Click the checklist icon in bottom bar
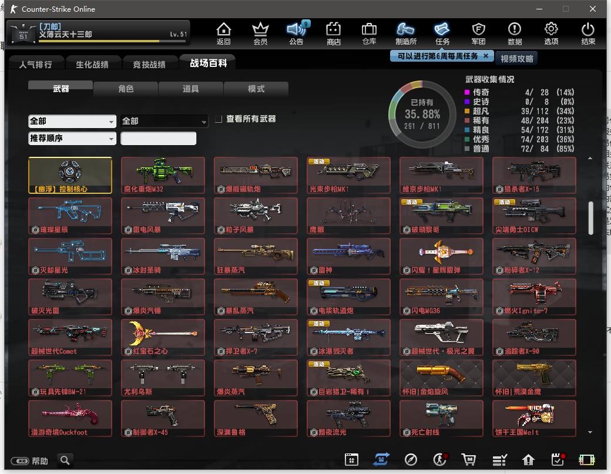 (499, 460)
